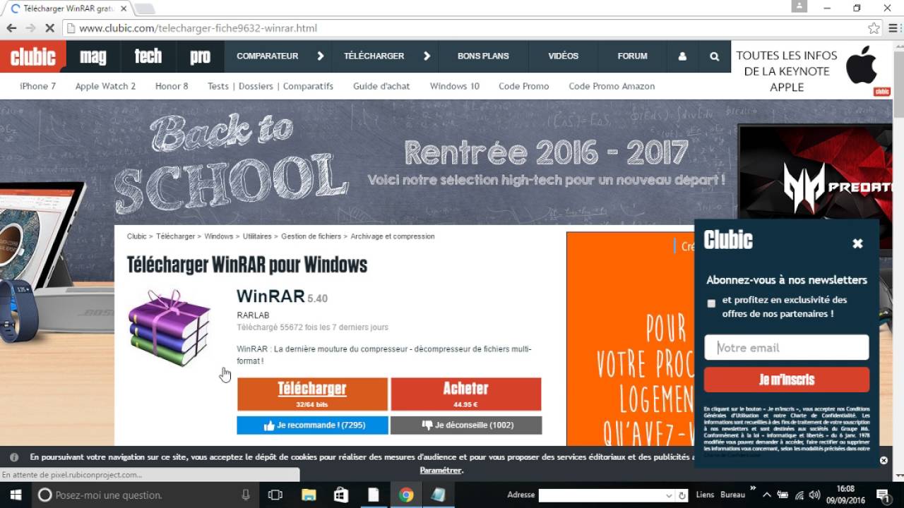Image resolution: width=904 pixels, height=508 pixels.
Task: Open the Guide d'achat link
Action: click(381, 86)
